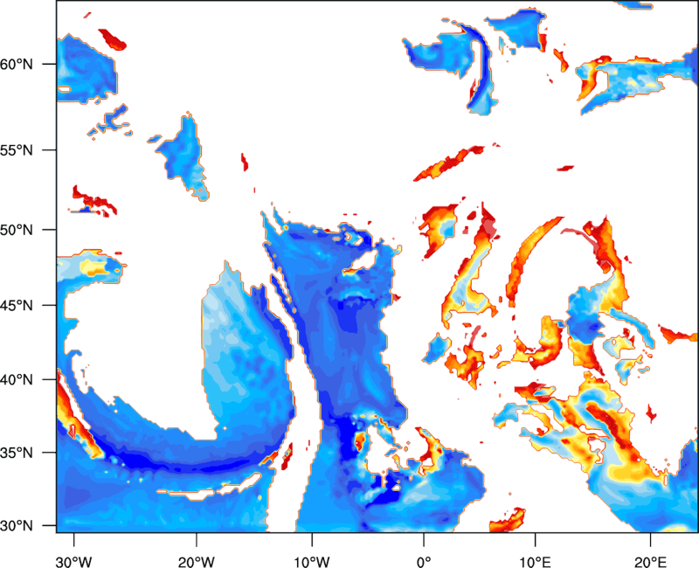Click the 10°W longitude label
The height and width of the screenshot is (568, 699).
click(x=311, y=562)
